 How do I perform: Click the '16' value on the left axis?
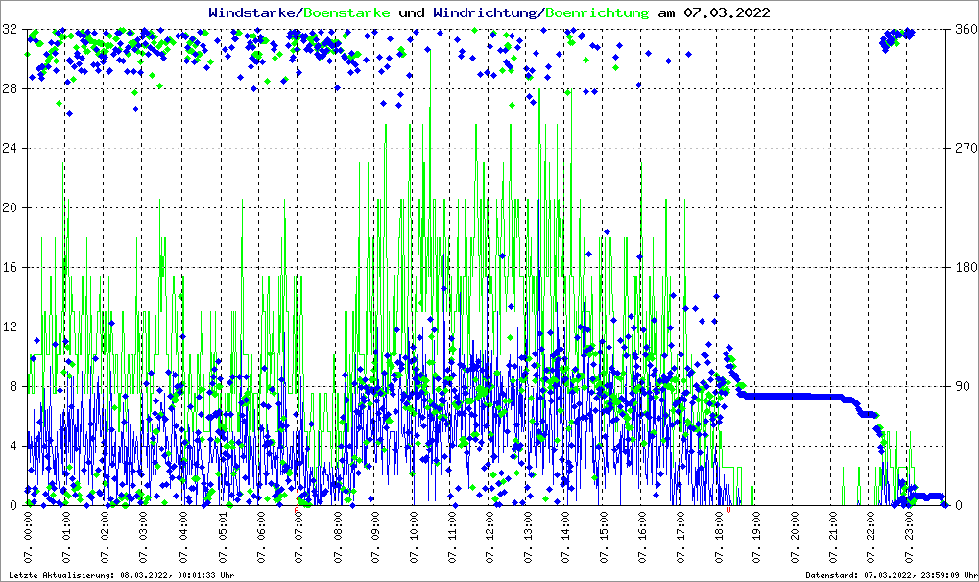point(12,268)
